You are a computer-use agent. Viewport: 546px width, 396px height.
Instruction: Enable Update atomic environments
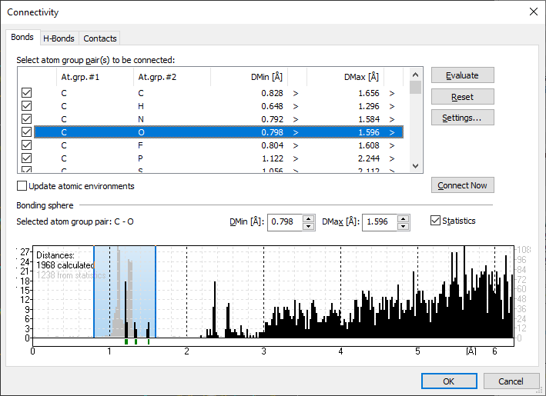22,186
